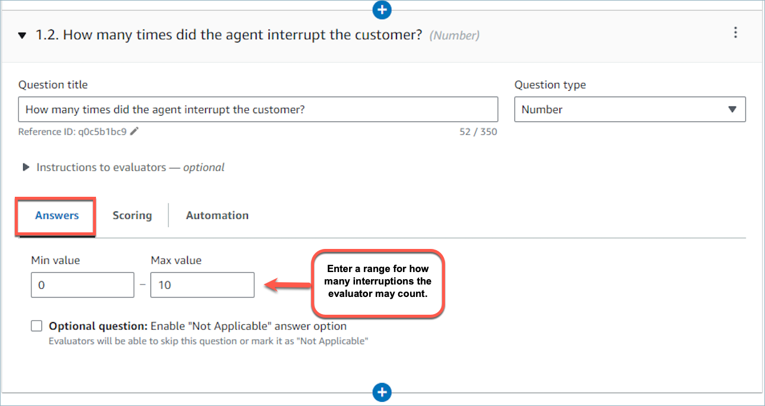765x406 pixels.
Task: Click the interruptions range callout box
Action: (x=377, y=282)
